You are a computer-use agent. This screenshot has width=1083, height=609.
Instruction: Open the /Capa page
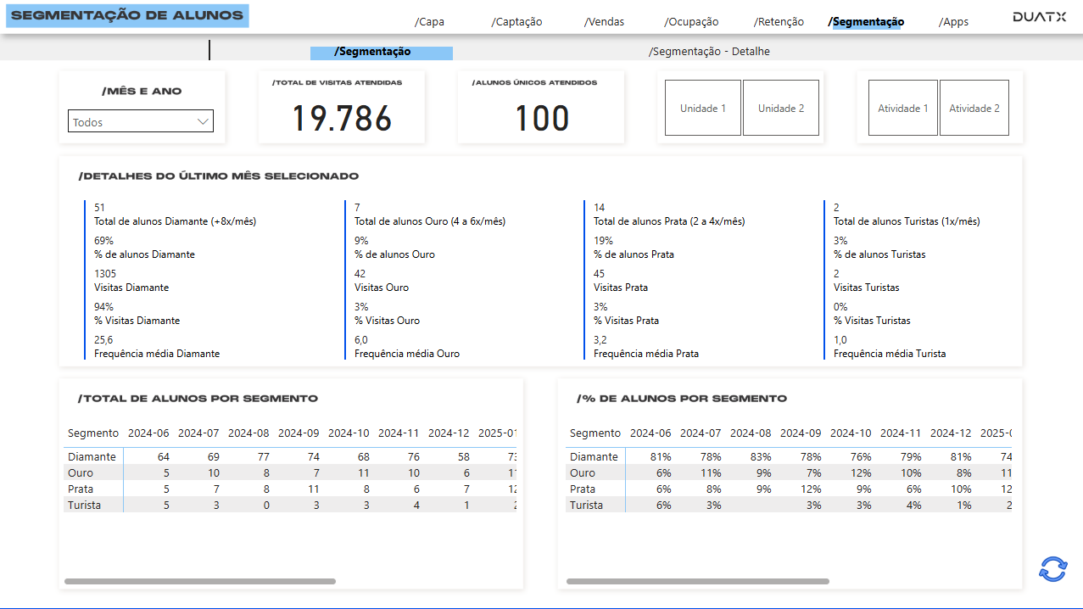pyautogui.click(x=429, y=21)
